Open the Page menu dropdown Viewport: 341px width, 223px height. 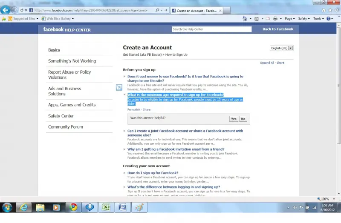[290, 19]
